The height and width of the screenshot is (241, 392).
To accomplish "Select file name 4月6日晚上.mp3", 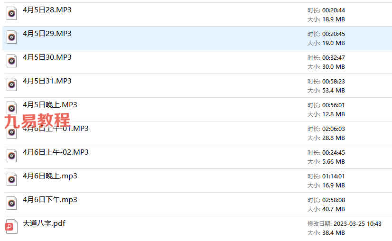I will point(50,176).
